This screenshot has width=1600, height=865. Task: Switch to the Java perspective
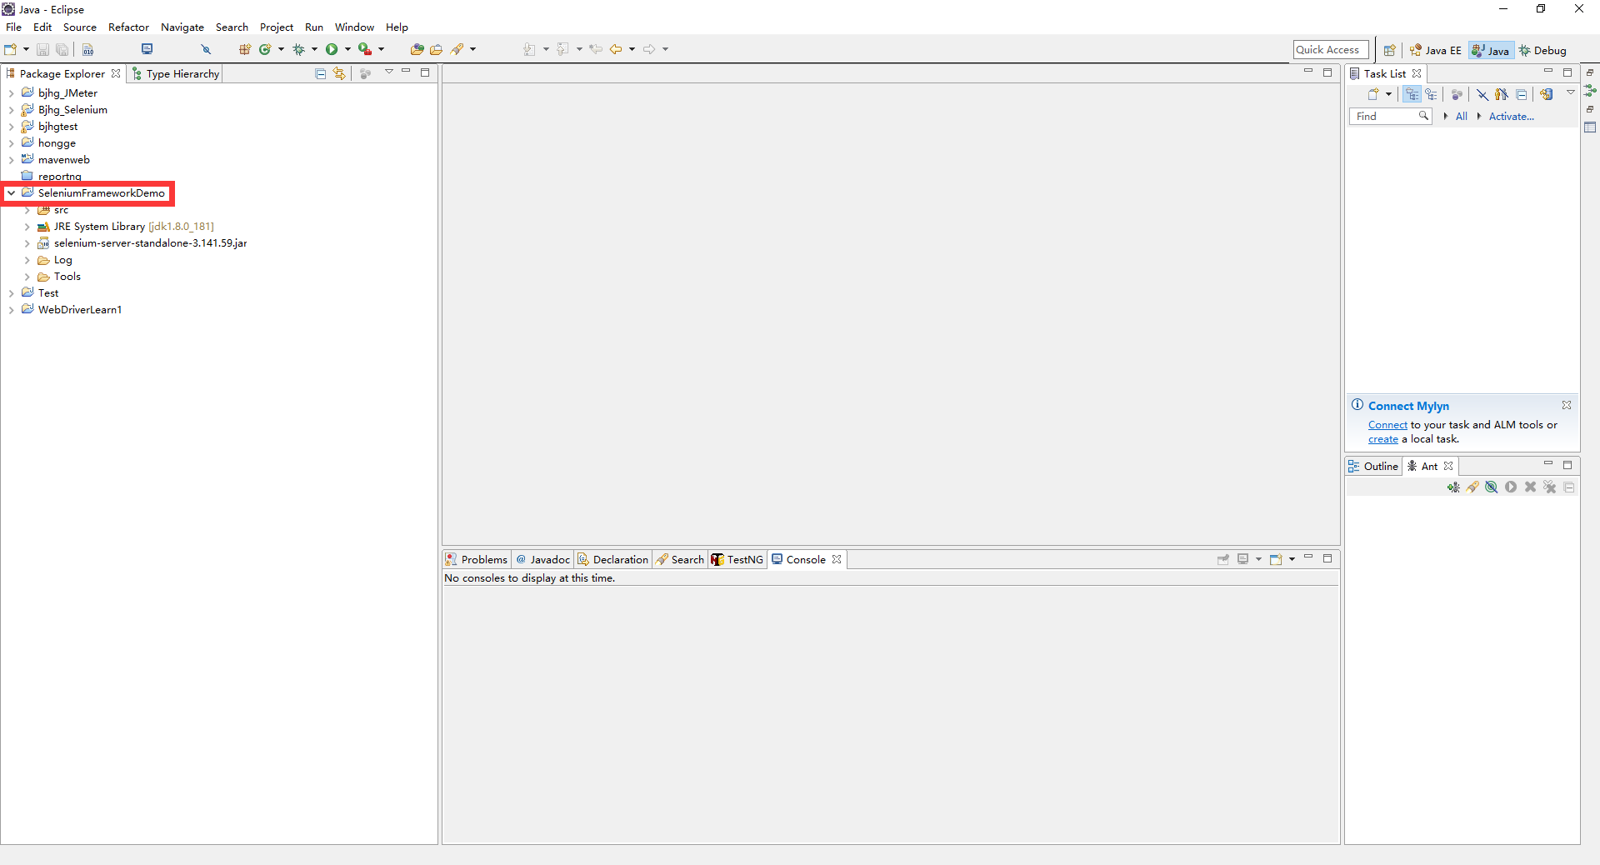(x=1491, y=50)
